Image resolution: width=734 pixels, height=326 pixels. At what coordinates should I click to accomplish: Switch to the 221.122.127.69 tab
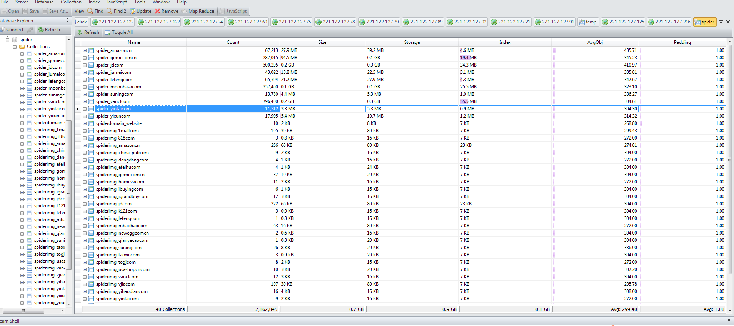(247, 22)
